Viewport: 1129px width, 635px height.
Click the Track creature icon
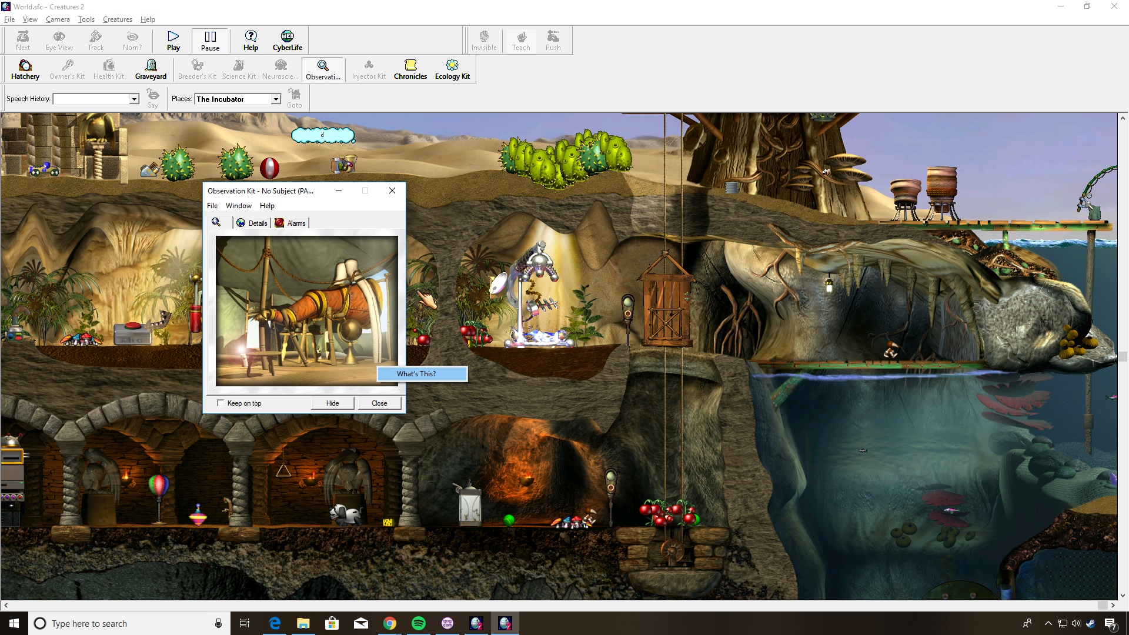[x=95, y=41]
